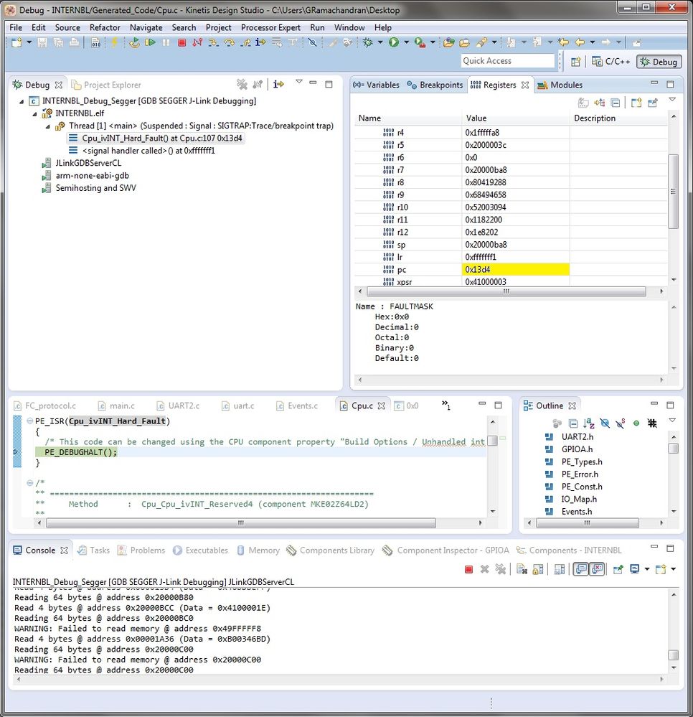
Task: Open dropdown arrow beside Run launch icon
Action: (406, 42)
